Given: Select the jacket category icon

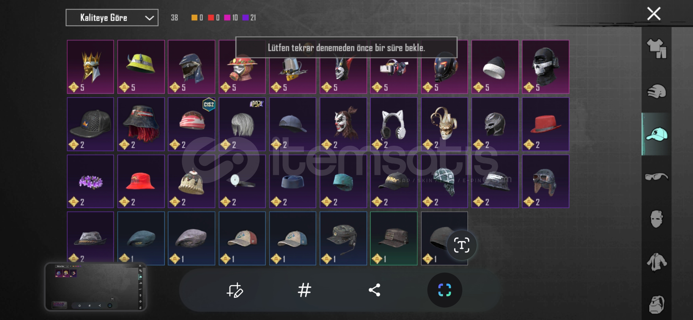Looking at the screenshot, I should coord(656,262).
